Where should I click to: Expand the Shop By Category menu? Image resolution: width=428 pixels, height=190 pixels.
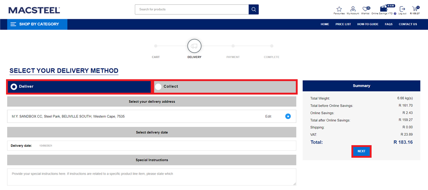(37, 24)
